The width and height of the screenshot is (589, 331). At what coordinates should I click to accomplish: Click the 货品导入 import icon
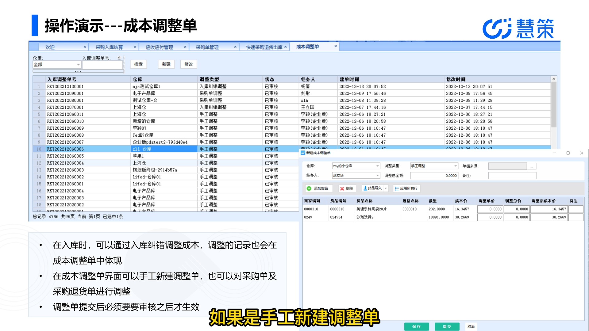365,188
